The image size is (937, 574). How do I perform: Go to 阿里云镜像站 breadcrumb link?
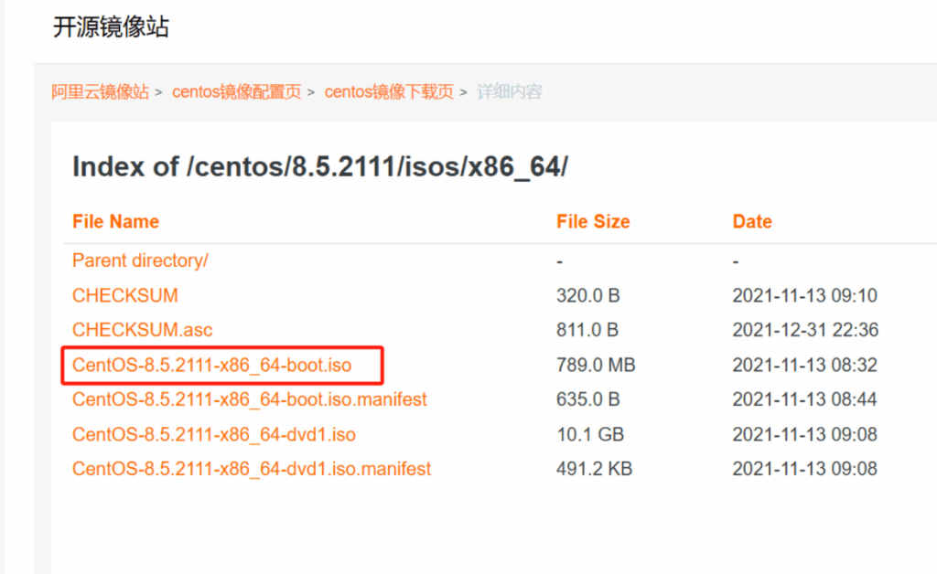[x=100, y=91]
